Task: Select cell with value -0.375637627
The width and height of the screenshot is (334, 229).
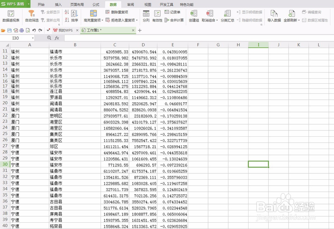Action: [x=173, y=122]
